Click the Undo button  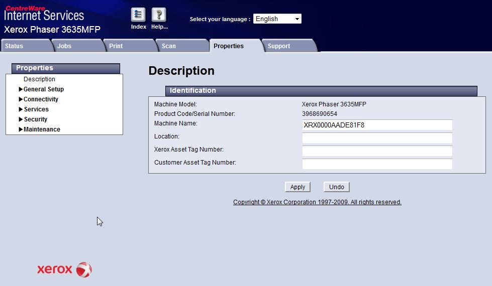tap(336, 187)
